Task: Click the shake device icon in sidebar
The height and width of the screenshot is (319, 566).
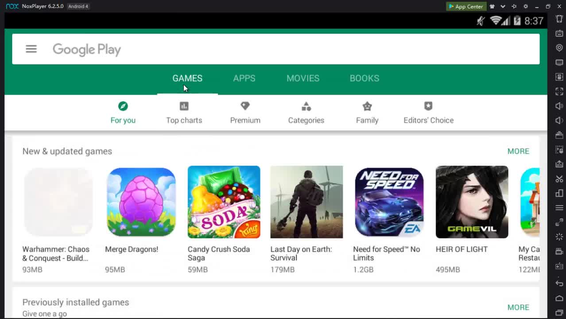Action: point(559,19)
